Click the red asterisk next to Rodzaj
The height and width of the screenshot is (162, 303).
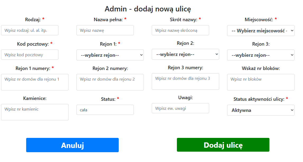[x=44, y=19]
